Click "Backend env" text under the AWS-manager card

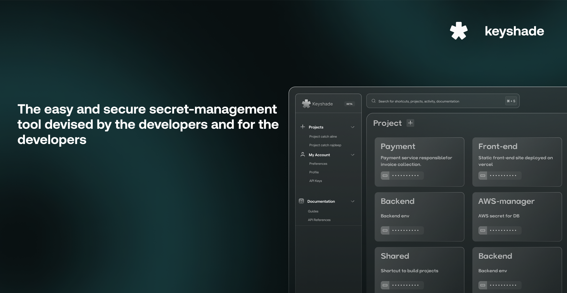(493, 271)
